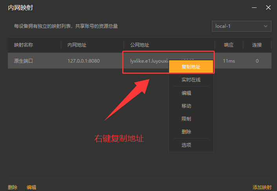Click the bottom-left 编辑 link
Screen dimensions: 277x191
[31, 187]
